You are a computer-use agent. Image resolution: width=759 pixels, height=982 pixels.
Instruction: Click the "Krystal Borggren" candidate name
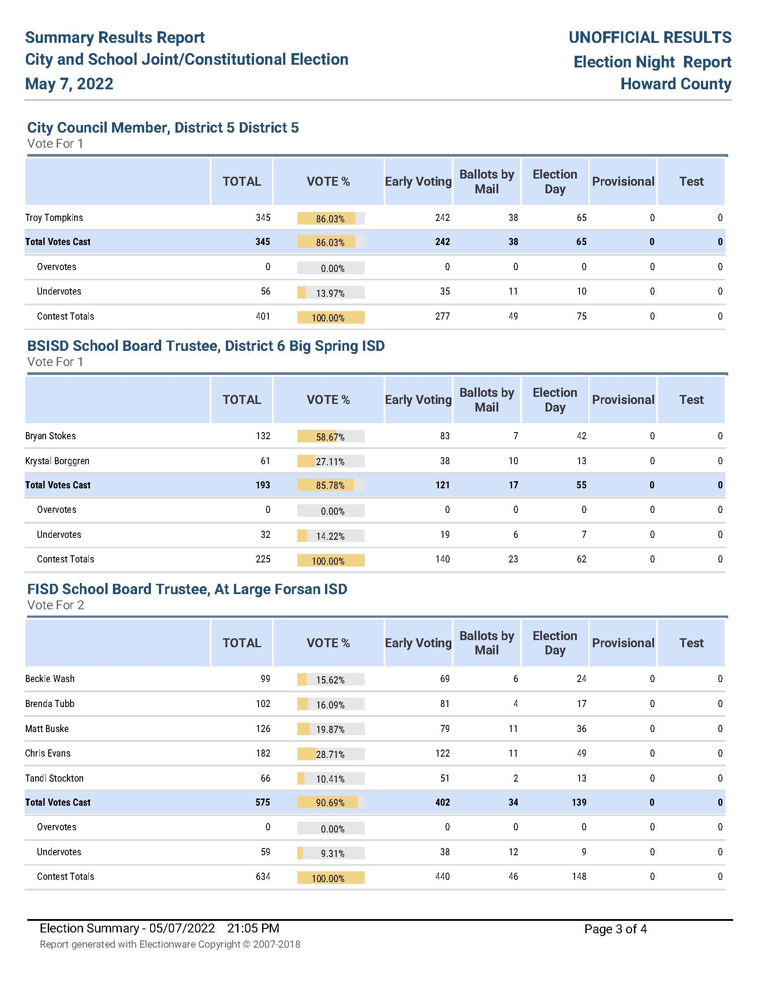click(57, 461)
